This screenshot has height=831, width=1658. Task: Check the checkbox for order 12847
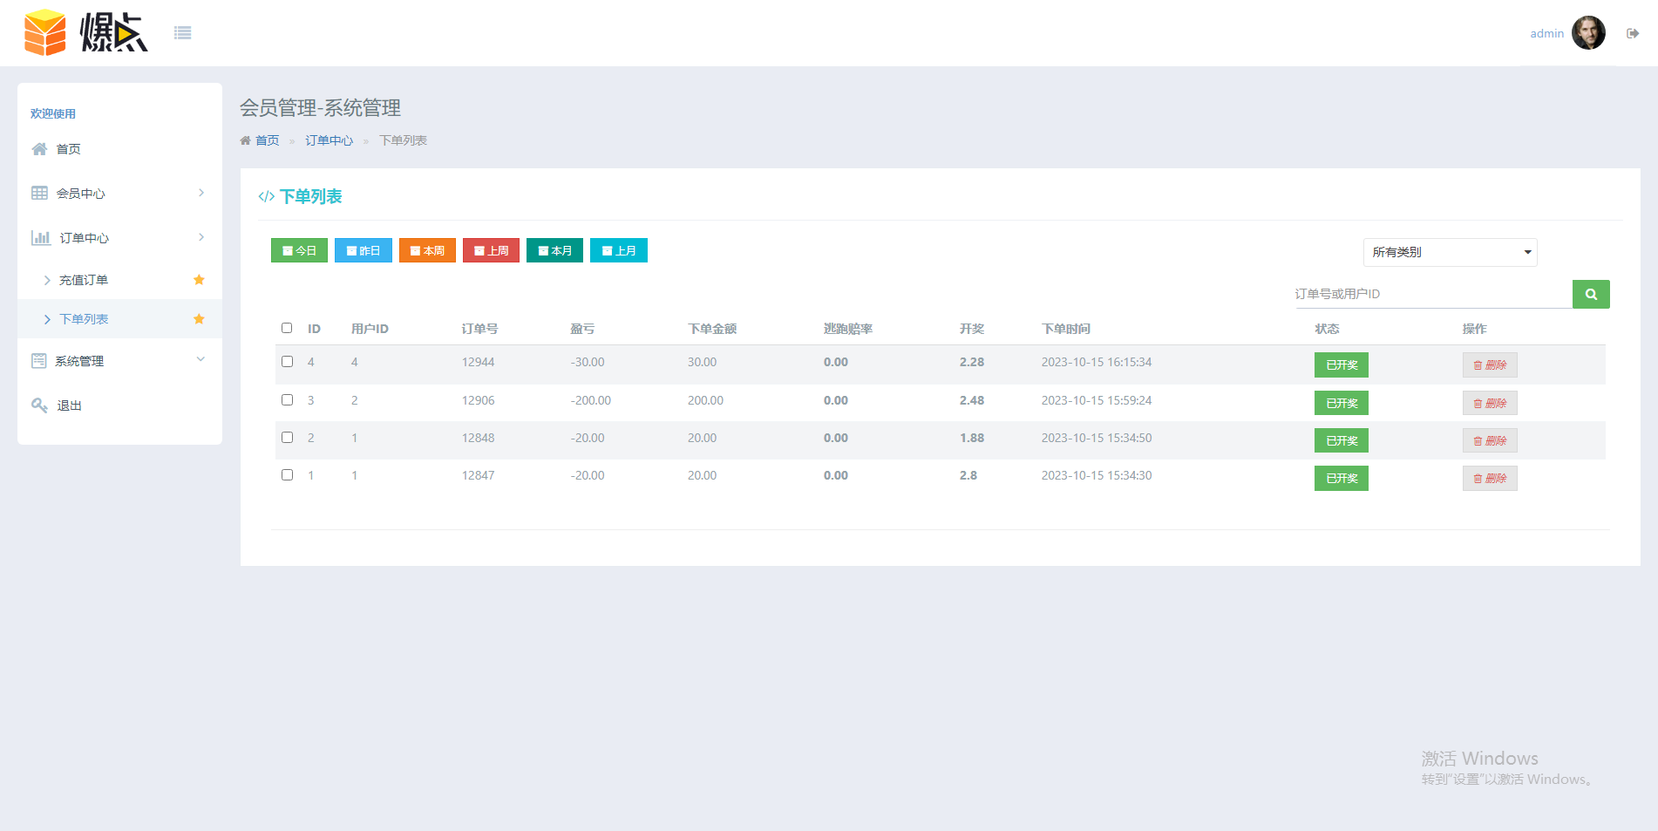pyautogui.click(x=287, y=474)
